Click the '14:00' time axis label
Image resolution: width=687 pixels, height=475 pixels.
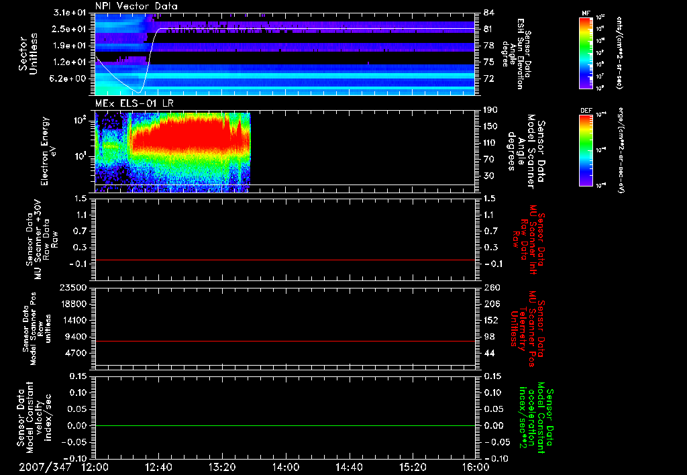pos(286,467)
